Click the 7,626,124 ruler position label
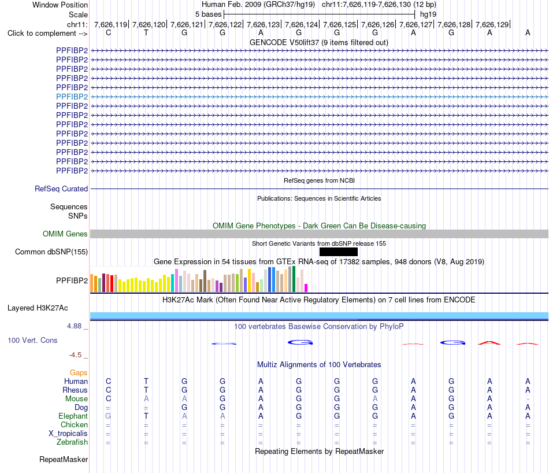549x473 pixels. pos(301,24)
